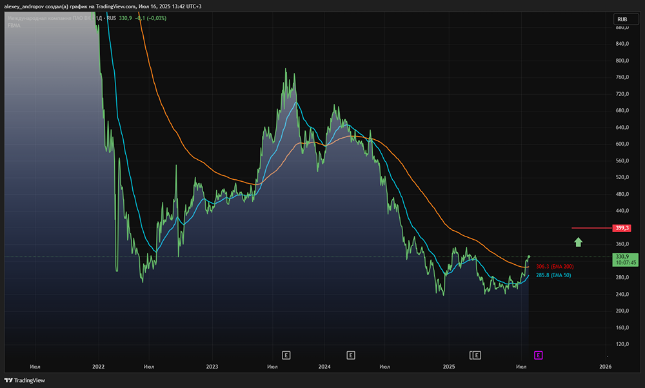Click the 520,0 price axis label

(x=622, y=177)
